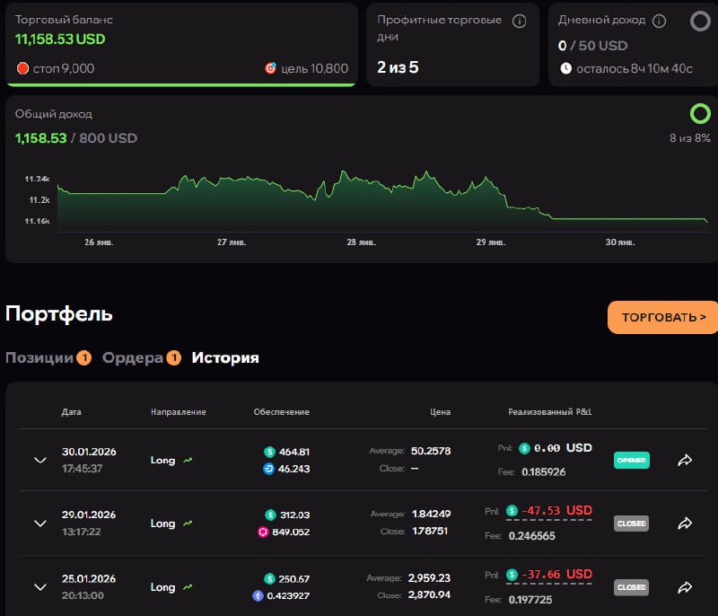This screenshot has height=616, width=718.
Task: Click the clock icon near осталось timer
Action: click(x=565, y=68)
